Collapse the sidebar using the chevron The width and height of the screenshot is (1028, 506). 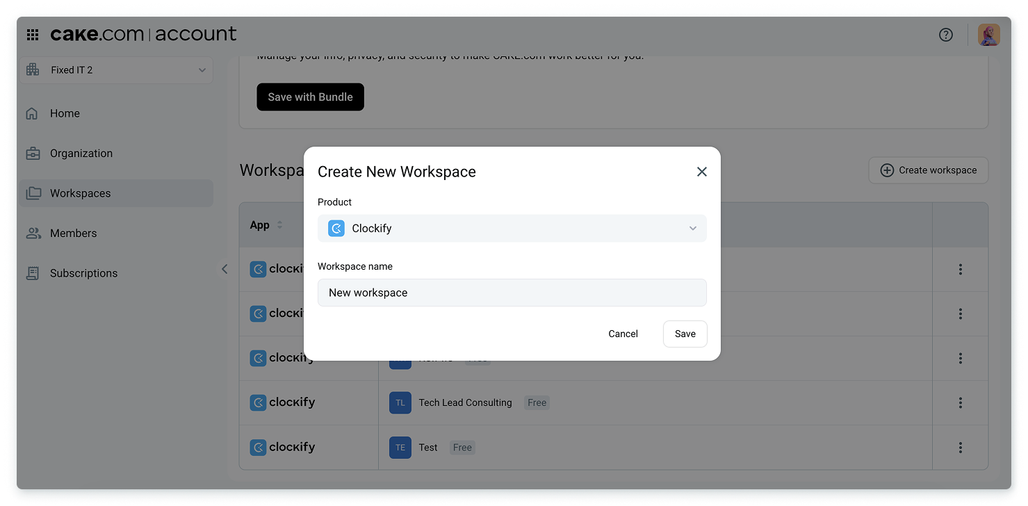pos(225,268)
